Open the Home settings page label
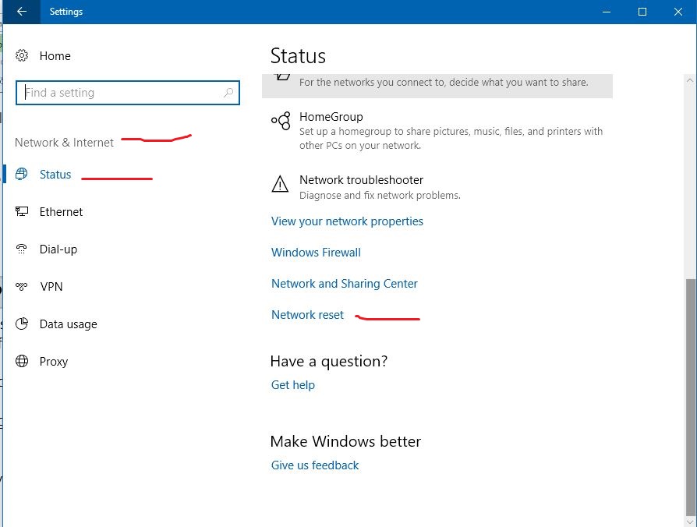Screen dimensions: 697x527 point(55,56)
